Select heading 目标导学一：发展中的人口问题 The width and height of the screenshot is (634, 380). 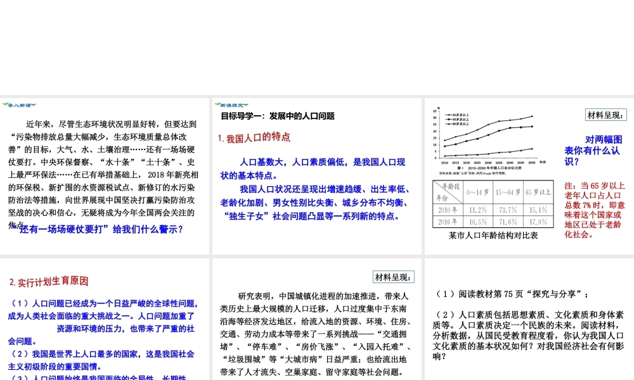[x=277, y=117]
